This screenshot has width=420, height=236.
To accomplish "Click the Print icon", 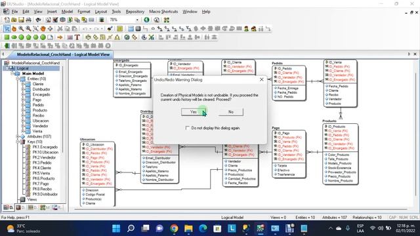I will 28,20.
